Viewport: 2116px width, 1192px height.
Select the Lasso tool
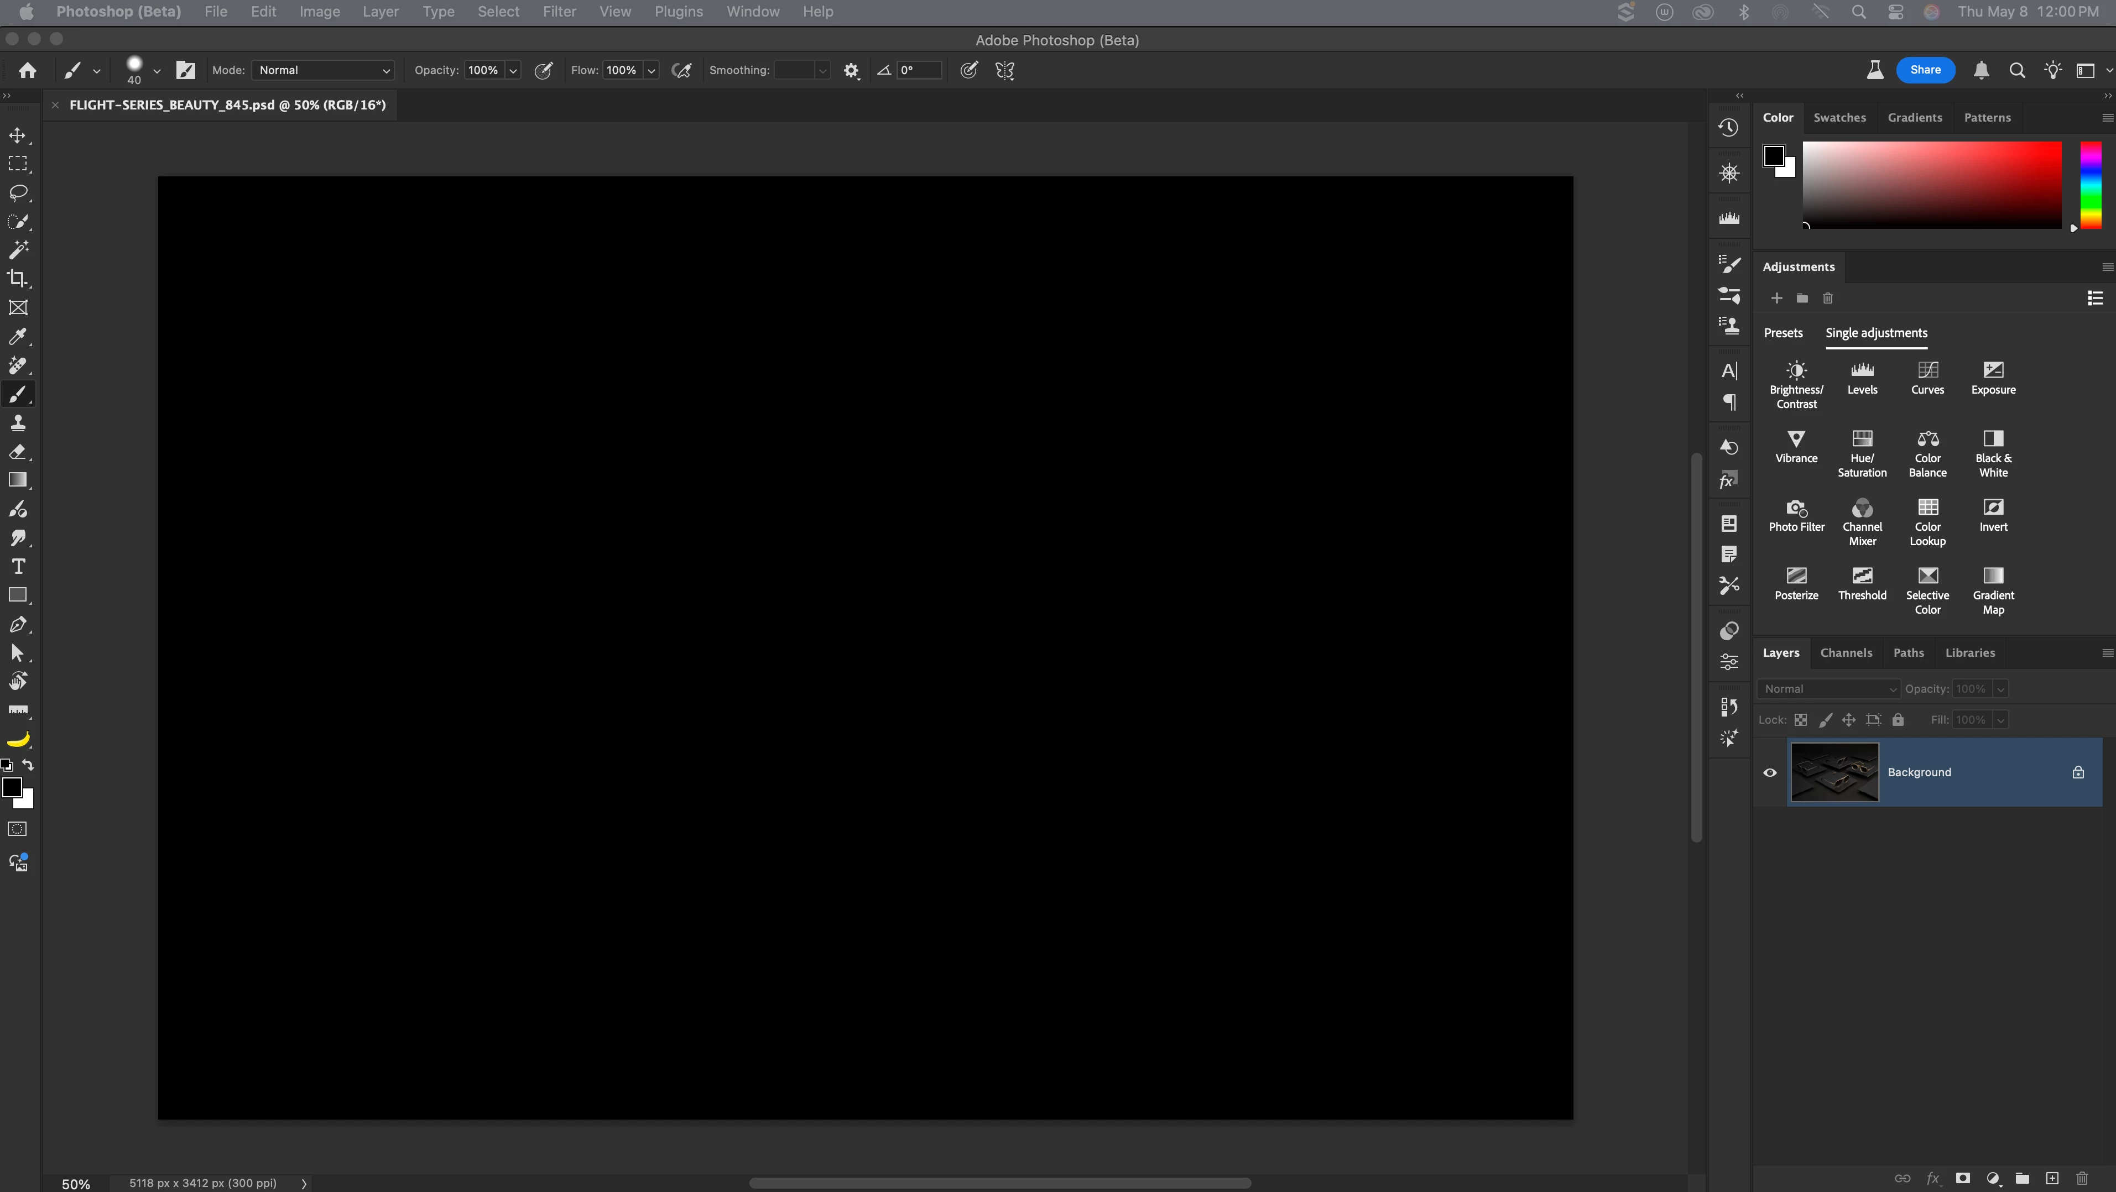click(17, 193)
